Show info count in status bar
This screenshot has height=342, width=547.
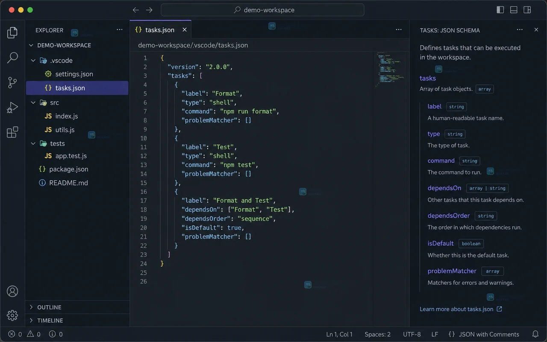(56, 334)
